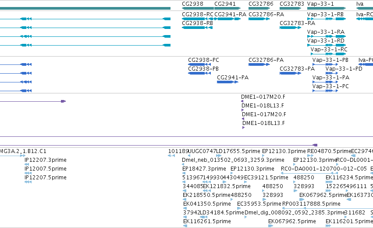This screenshot has width=373, height=228.
Task: Select the EC35953.5prime EST label
Action: [259, 204]
